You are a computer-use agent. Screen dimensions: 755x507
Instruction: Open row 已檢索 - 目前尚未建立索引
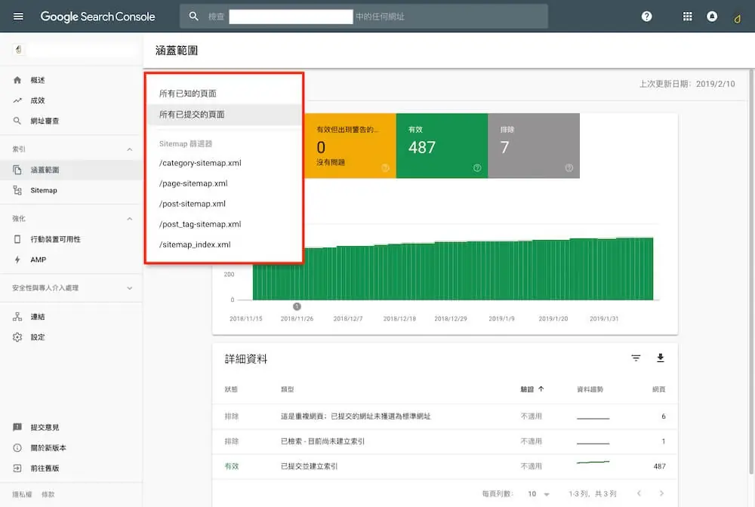pos(445,441)
